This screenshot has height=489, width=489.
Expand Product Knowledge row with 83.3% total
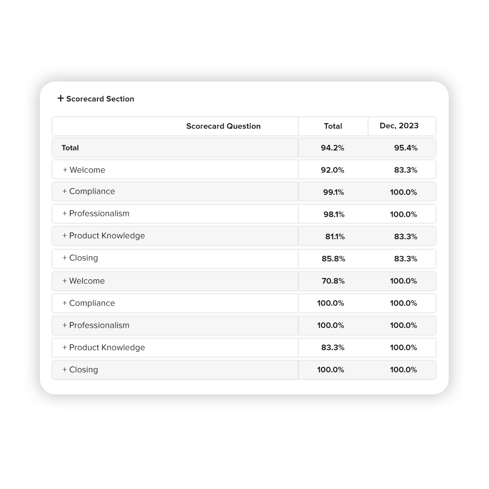pos(65,348)
